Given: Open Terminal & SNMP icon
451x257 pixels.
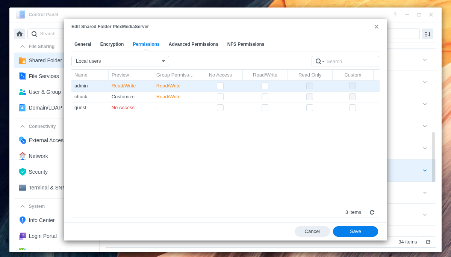Looking at the screenshot, I should point(23,188).
